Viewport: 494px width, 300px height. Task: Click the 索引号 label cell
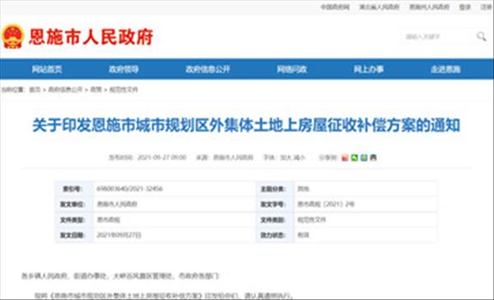click(x=74, y=189)
